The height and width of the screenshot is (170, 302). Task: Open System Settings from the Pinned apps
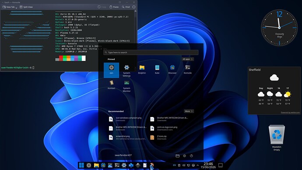[126, 71]
